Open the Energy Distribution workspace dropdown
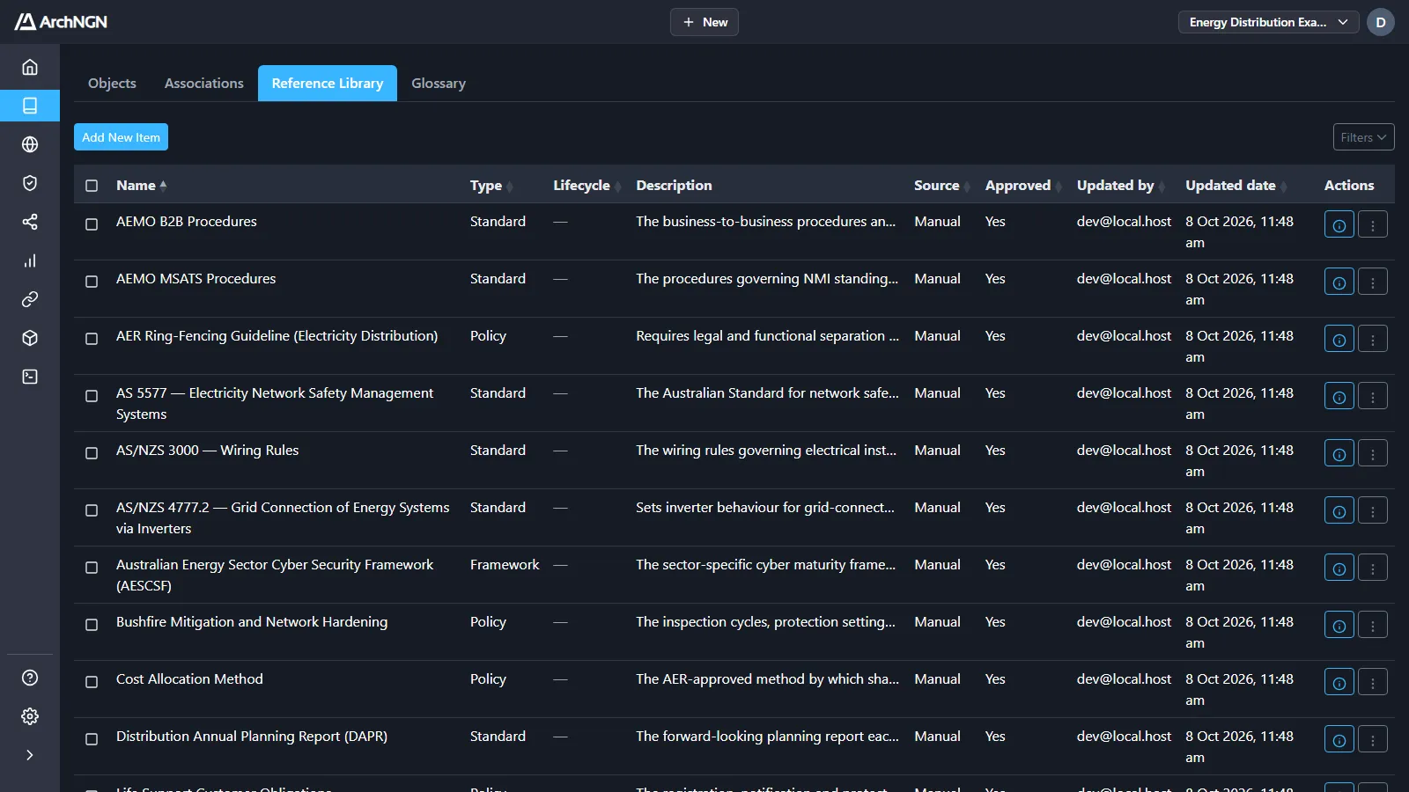Image resolution: width=1409 pixels, height=792 pixels. (1268, 22)
